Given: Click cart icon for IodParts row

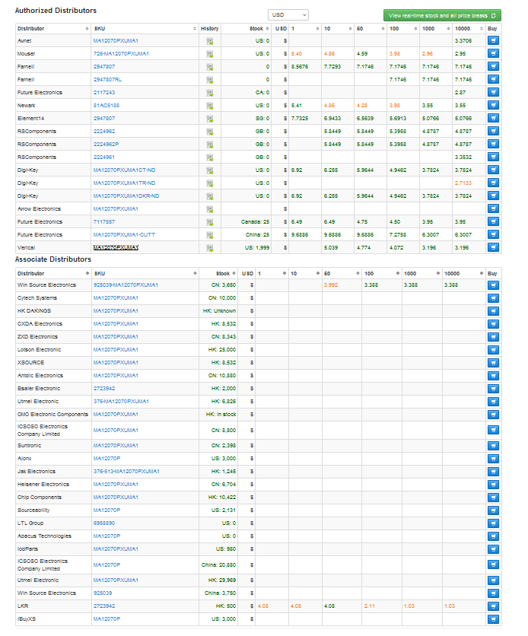Looking at the screenshot, I should [493, 549].
